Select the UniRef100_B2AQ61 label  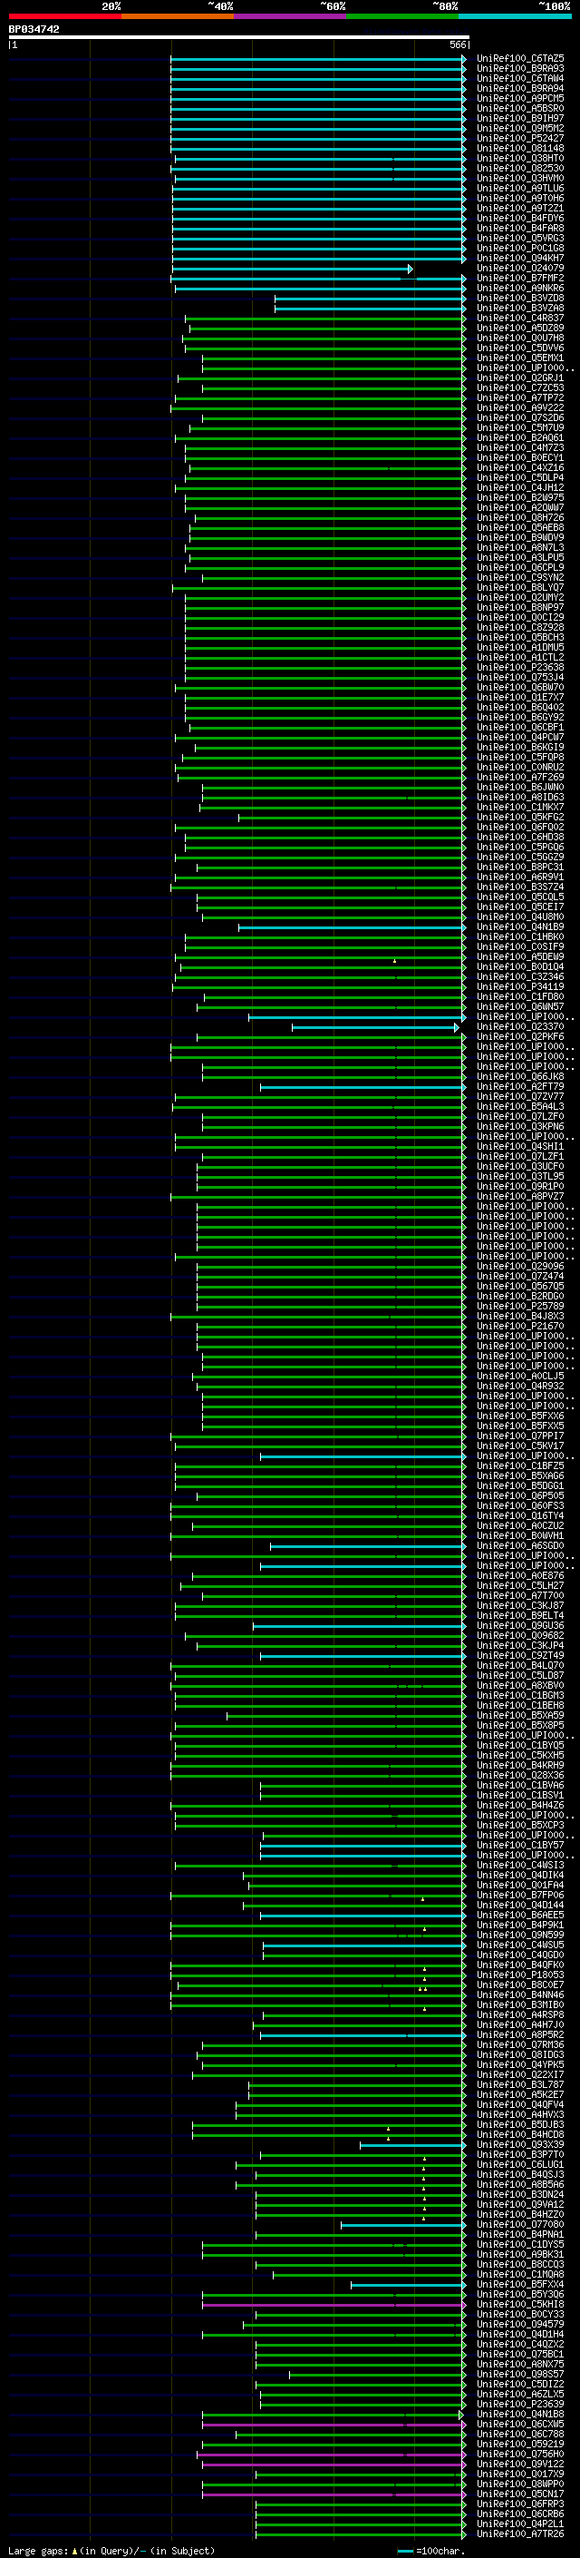[519, 437]
